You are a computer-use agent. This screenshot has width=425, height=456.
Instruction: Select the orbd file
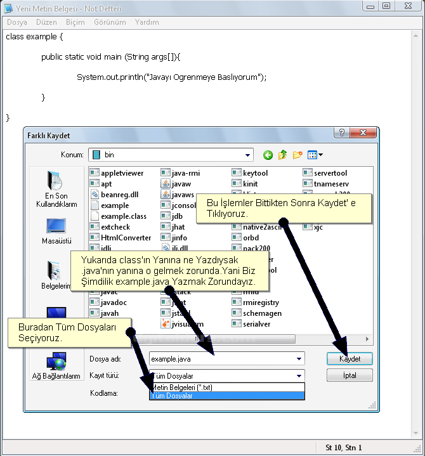245,238
